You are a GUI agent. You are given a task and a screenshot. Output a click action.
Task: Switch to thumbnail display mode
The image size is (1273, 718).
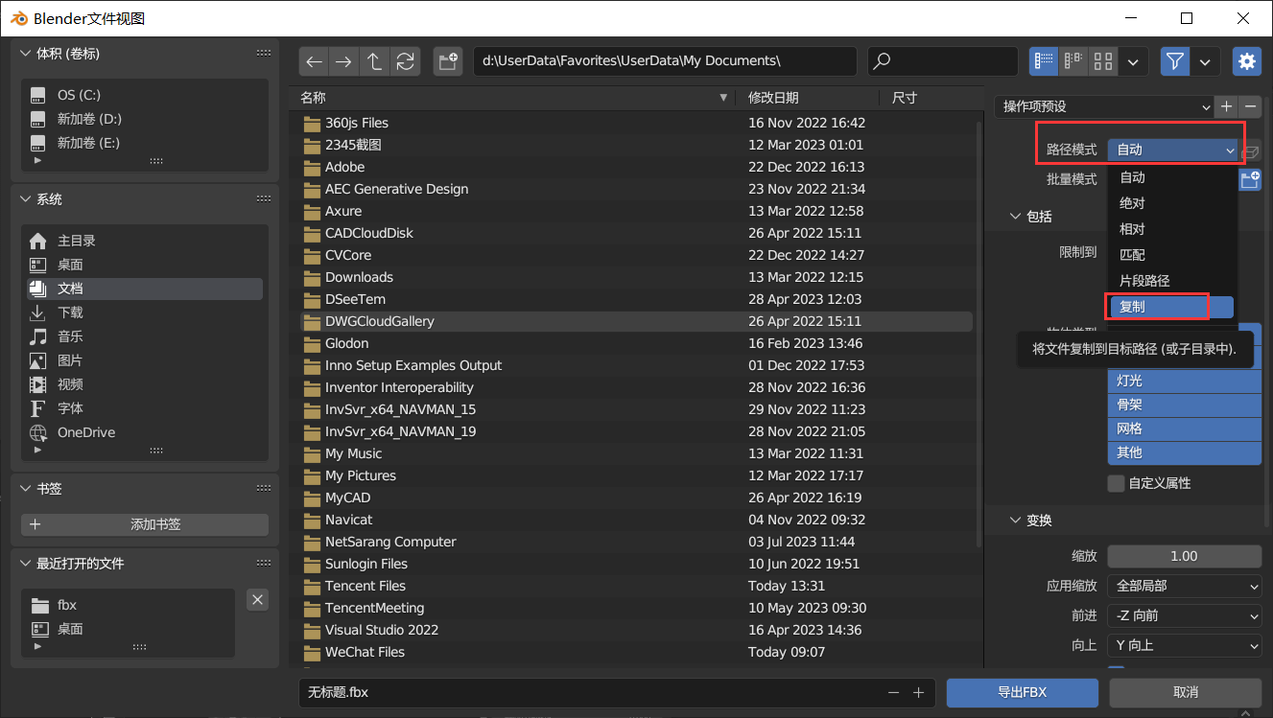click(1103, 61)
